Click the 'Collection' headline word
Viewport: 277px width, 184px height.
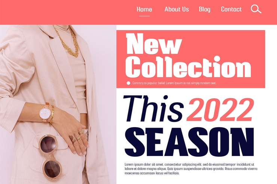click(x=188, y=67)
